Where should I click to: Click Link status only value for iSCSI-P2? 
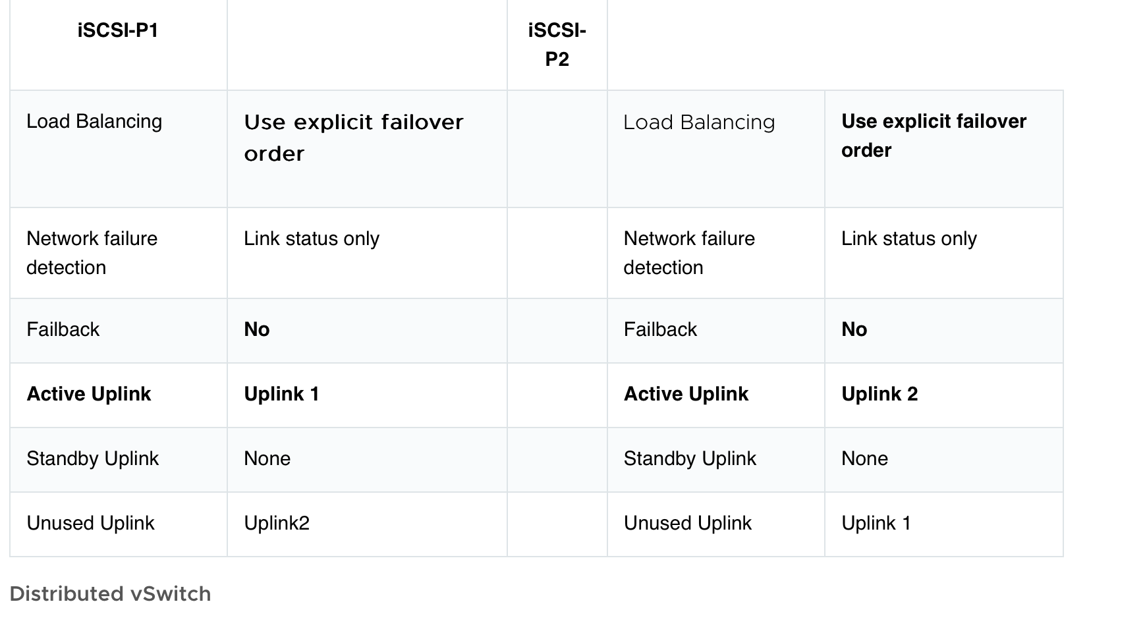(908, 238)
